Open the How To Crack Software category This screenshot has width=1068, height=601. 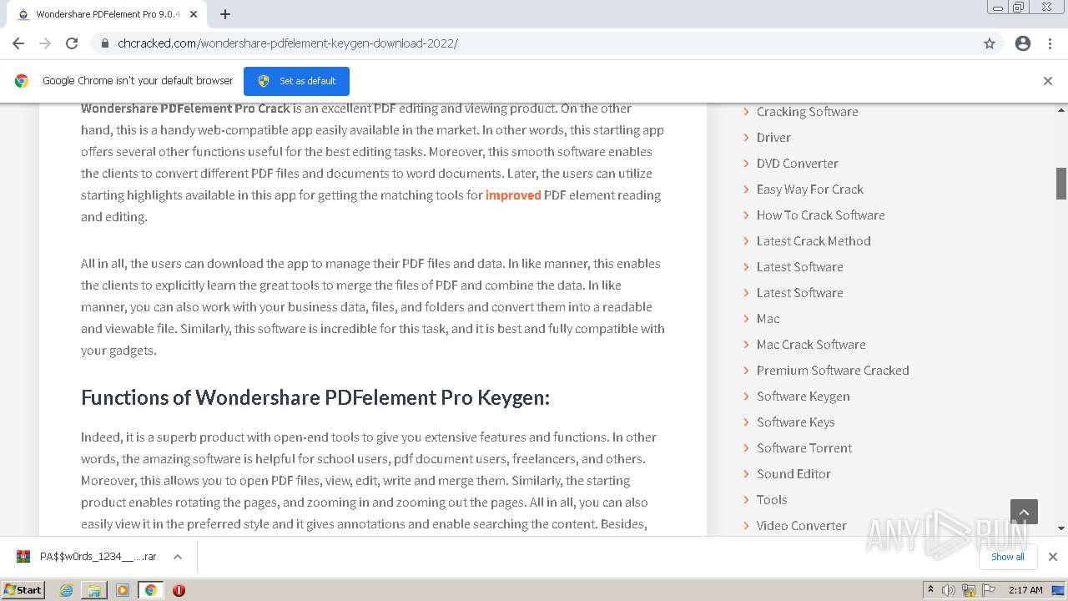pos(821,215)
